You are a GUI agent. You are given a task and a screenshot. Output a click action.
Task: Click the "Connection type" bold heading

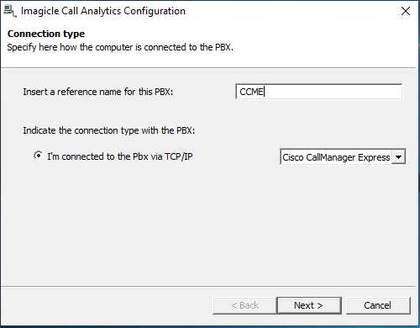[x=46, y=34]
